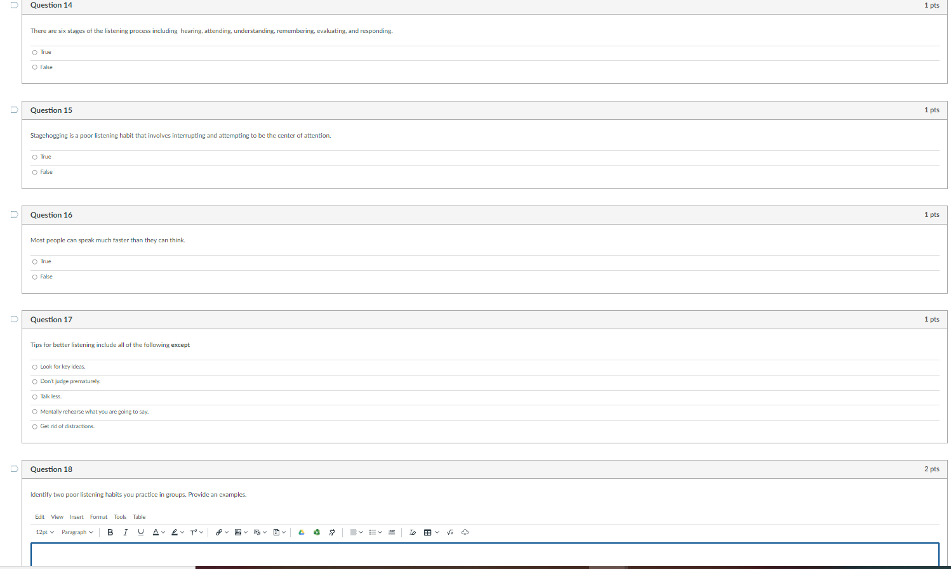The width and height of the screenshot is (951, 569).
Task: Click the insert link chain icon
Action: [218, 532]
